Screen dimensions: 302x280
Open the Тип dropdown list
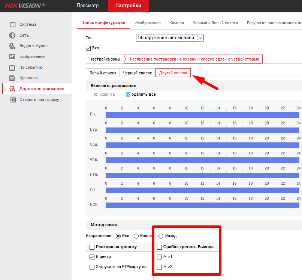170,38
